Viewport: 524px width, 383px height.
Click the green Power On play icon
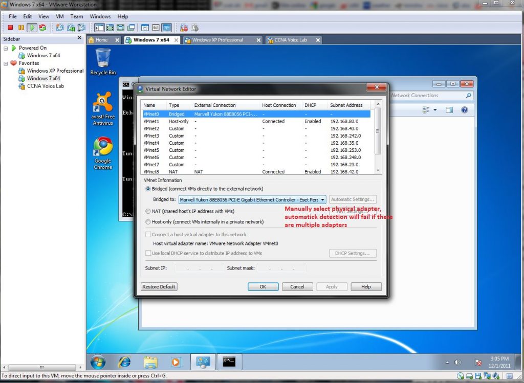pyautogui.click(x=32, y=28)
